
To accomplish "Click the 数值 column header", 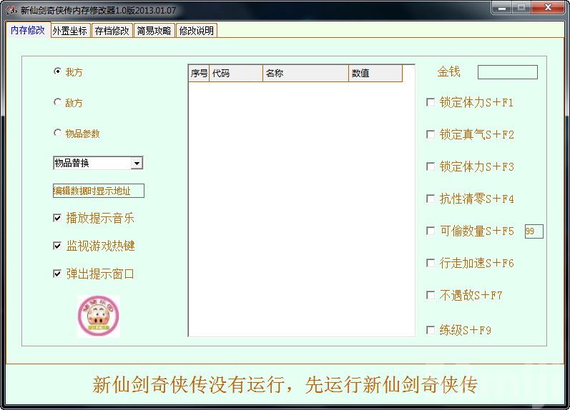I will click(x=375, y=74).
